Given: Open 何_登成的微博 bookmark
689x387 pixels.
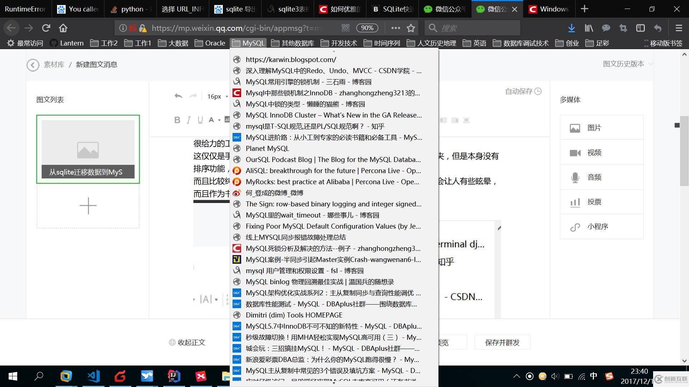Looking at the screenshot, I should pyautogui.click(x=334, y=193).
